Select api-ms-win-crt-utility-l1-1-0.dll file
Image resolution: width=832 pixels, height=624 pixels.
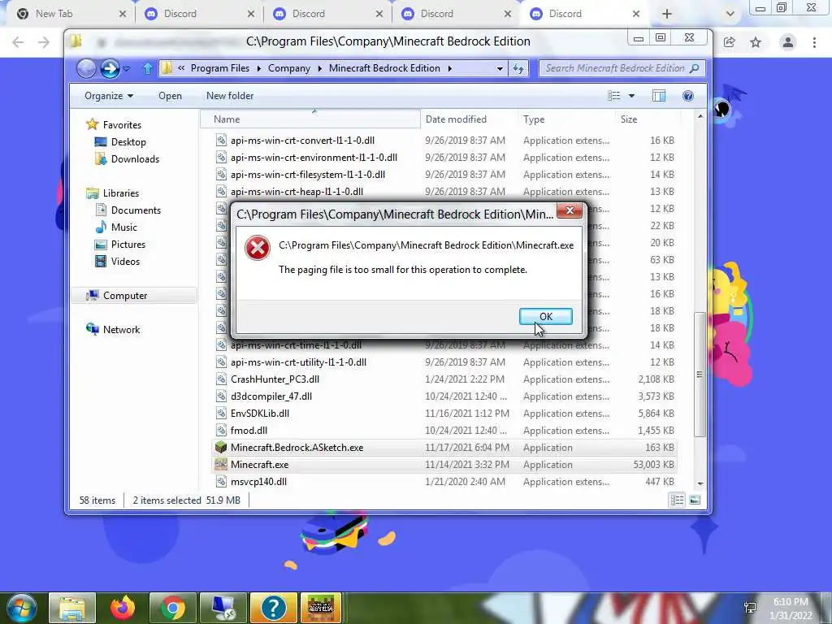point(298,362)
